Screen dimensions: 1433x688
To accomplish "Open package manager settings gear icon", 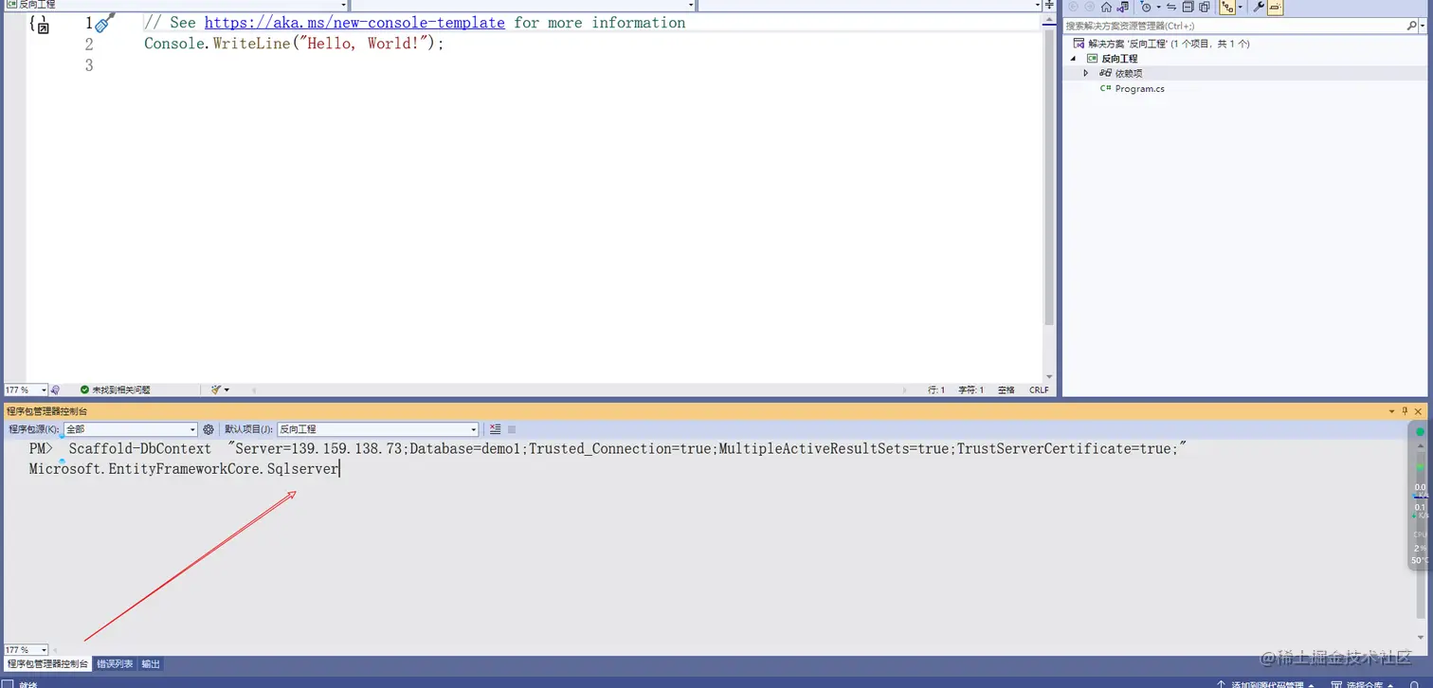I will coord(209,429).
